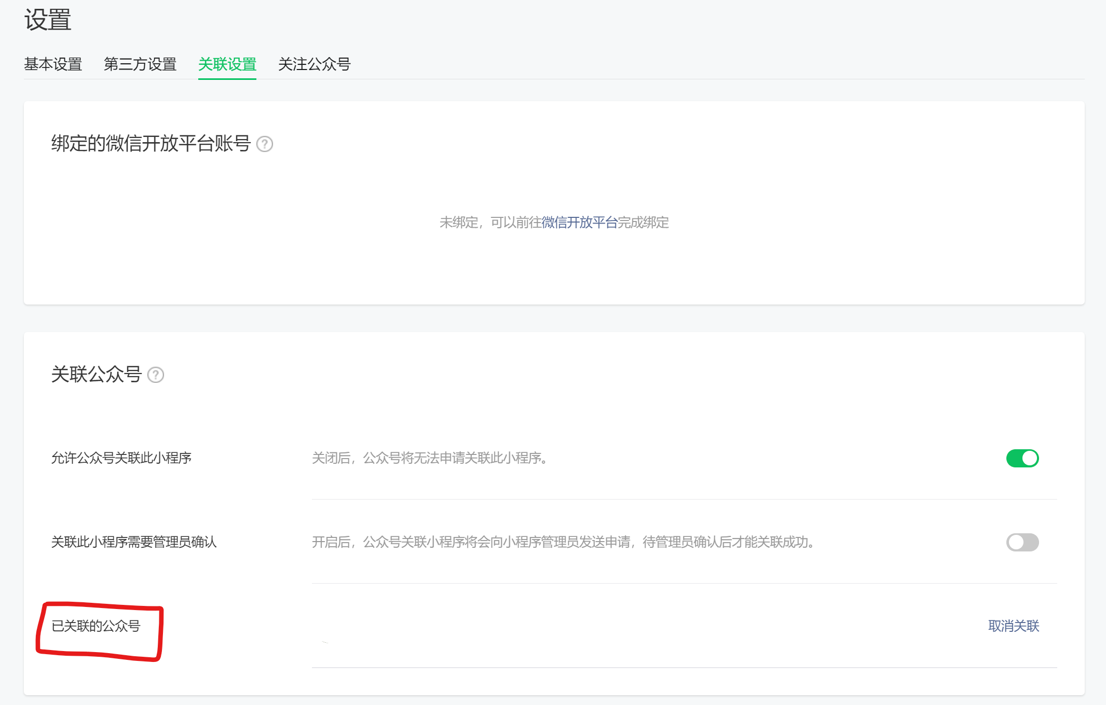Disable 允许公众号关联此小程序 switch

[x=1022, y=458]
